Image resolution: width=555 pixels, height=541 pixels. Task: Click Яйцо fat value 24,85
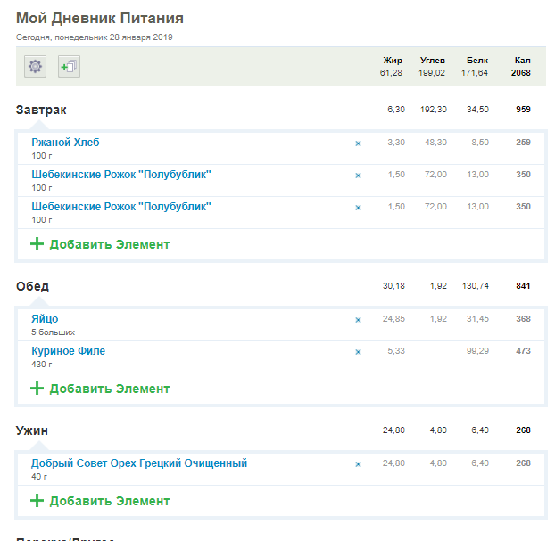(393, 319)
